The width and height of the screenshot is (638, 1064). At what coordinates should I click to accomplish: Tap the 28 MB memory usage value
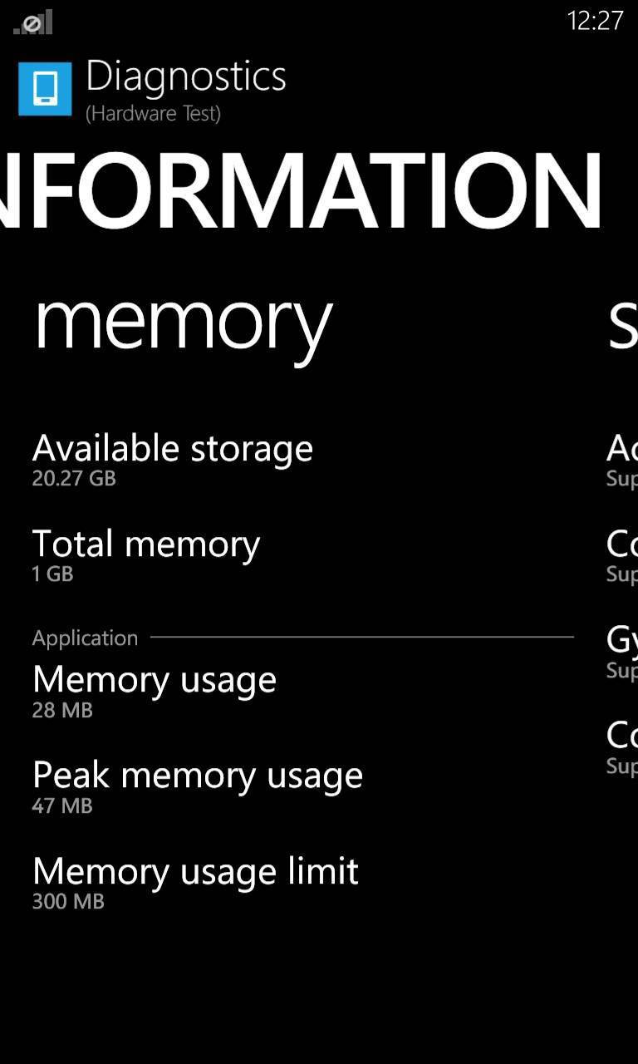[x=62, y=711]
